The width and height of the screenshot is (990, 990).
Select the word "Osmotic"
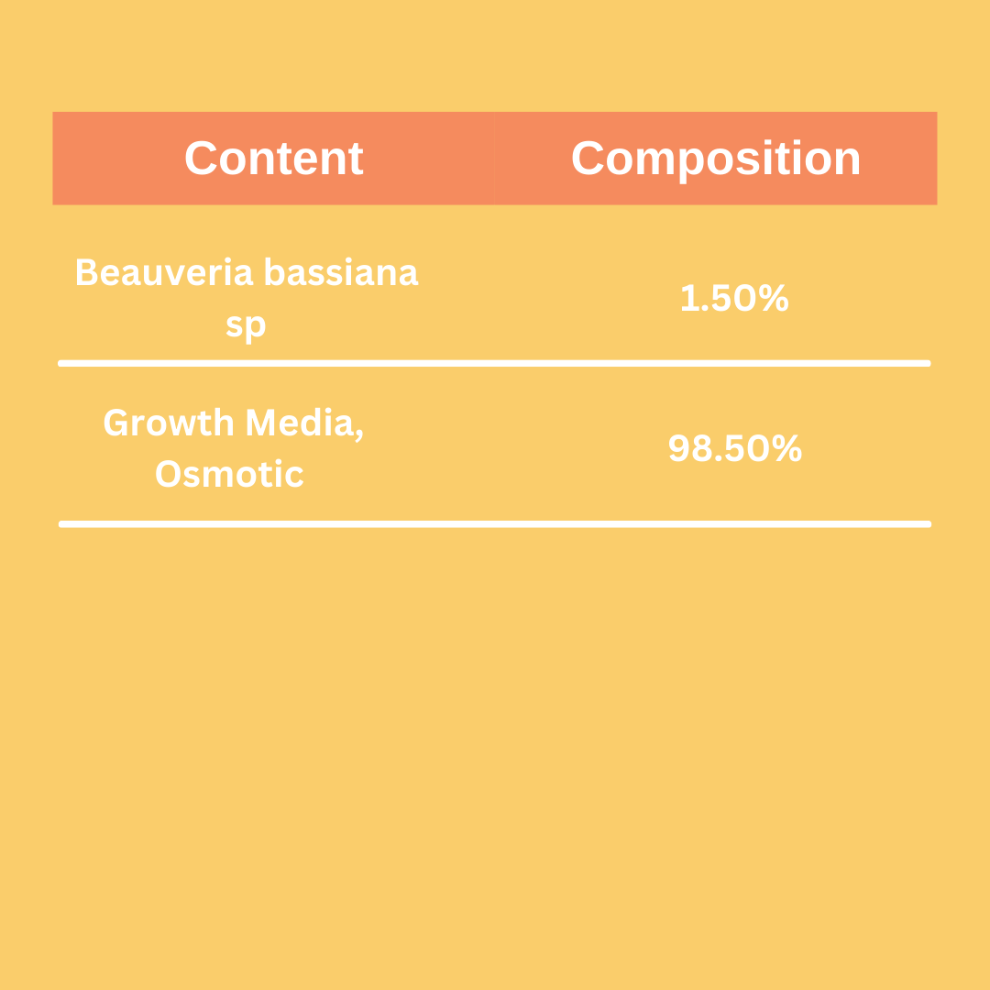(x=230, y=474)
